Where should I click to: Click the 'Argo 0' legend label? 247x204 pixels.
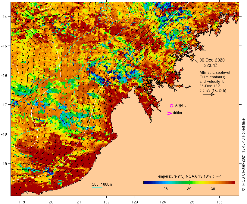click(180, 105)
